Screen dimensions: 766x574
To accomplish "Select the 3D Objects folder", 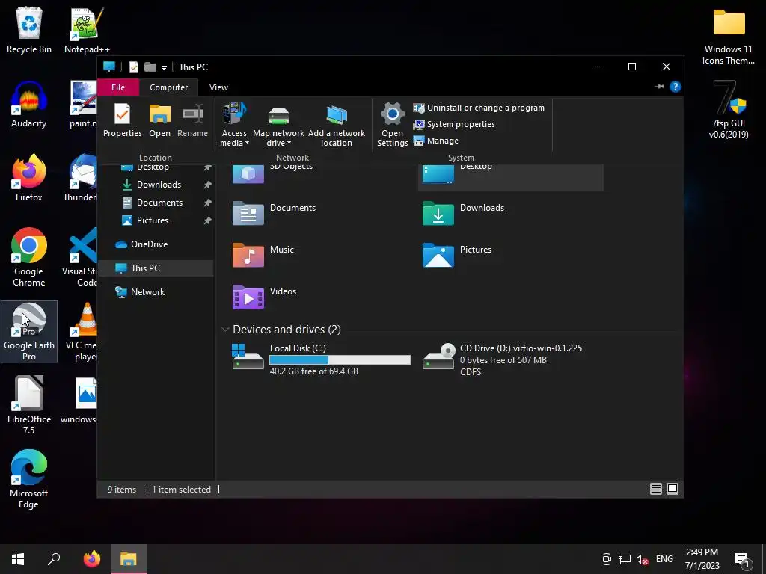I will tap(272, 173).
